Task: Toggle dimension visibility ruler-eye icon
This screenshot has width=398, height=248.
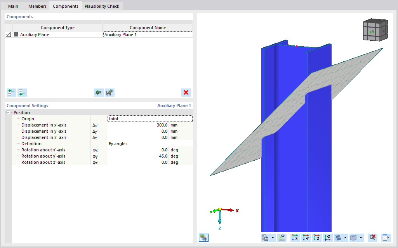Action: pos(282,238)
